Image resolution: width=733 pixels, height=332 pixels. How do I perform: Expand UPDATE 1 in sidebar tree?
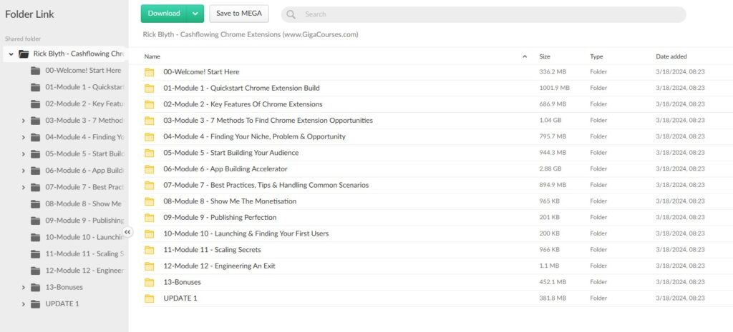click(24, 304)
